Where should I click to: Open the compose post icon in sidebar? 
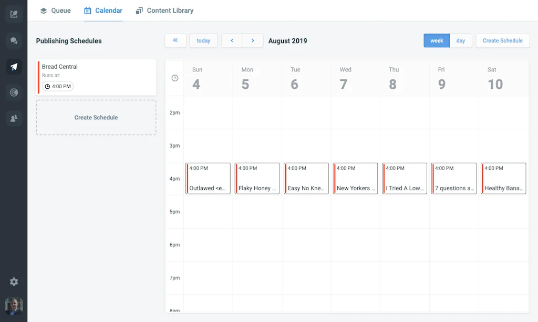click(x=14, y=14)
